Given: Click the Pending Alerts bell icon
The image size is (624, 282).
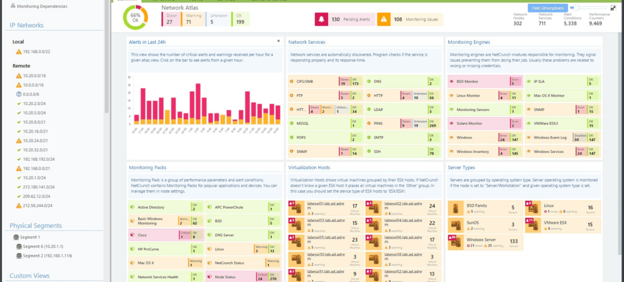Looking at the screenshot, I should [322, 19].
